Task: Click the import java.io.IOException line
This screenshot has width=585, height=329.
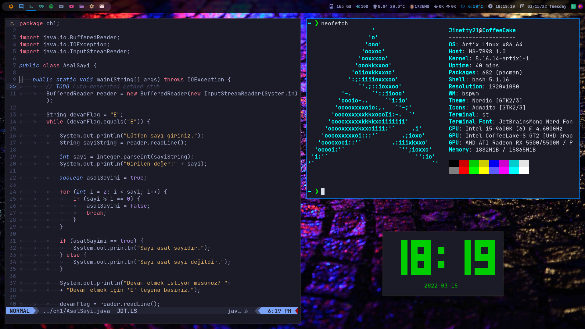Action: click(64, 45)
